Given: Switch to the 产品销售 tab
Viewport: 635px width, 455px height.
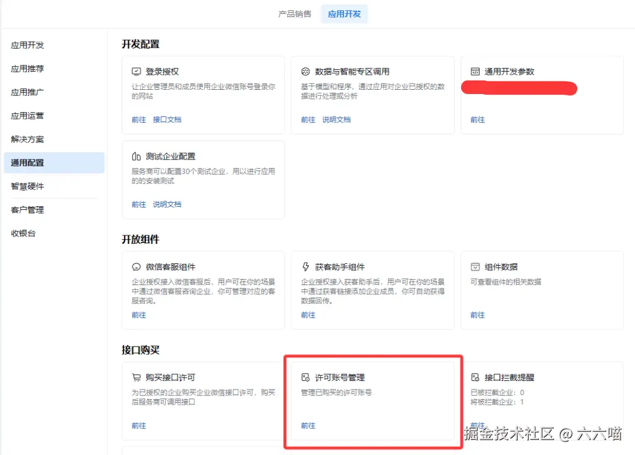Looking at the screenshot, I should (295, 14).
